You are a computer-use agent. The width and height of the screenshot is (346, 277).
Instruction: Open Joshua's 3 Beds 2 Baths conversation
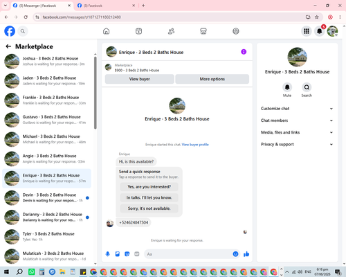47,61
